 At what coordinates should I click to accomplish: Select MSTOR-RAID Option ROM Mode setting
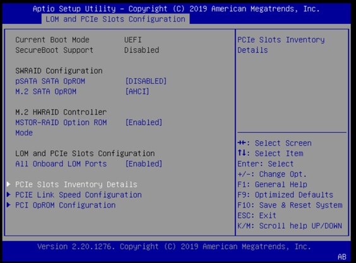pos(61,127)
